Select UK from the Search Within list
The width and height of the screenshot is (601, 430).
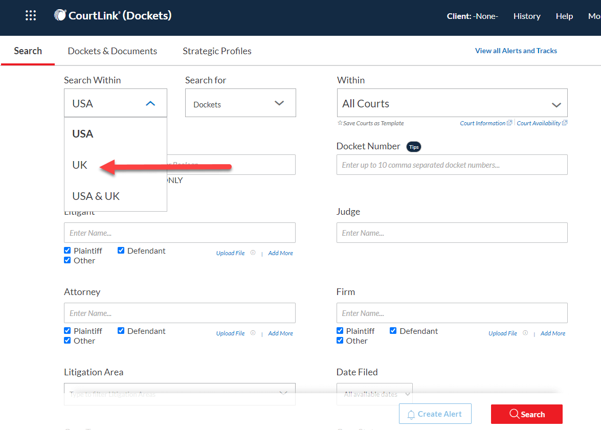click(x=116, y=165)
